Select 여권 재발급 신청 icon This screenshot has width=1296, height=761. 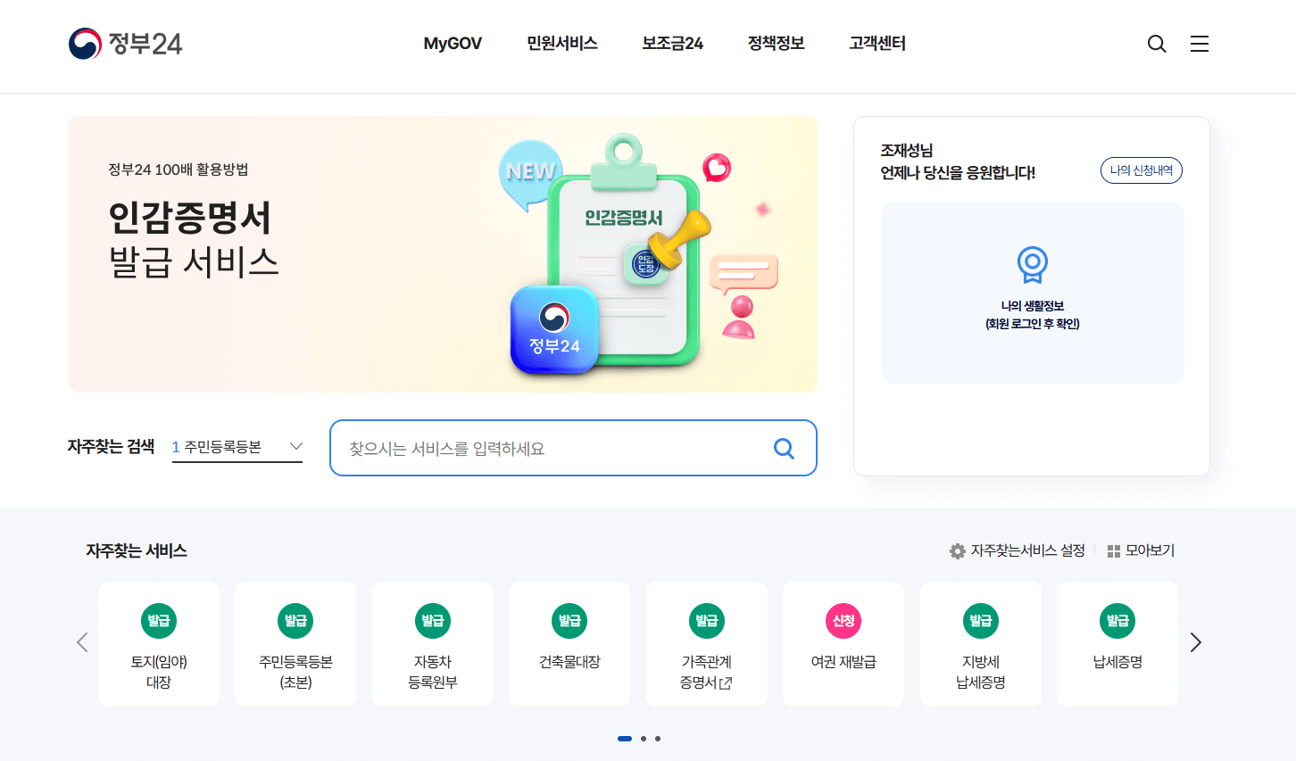tap(843, 621)
